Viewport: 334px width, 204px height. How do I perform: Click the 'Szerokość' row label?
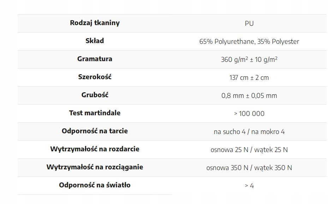click(x=95, y=77)
